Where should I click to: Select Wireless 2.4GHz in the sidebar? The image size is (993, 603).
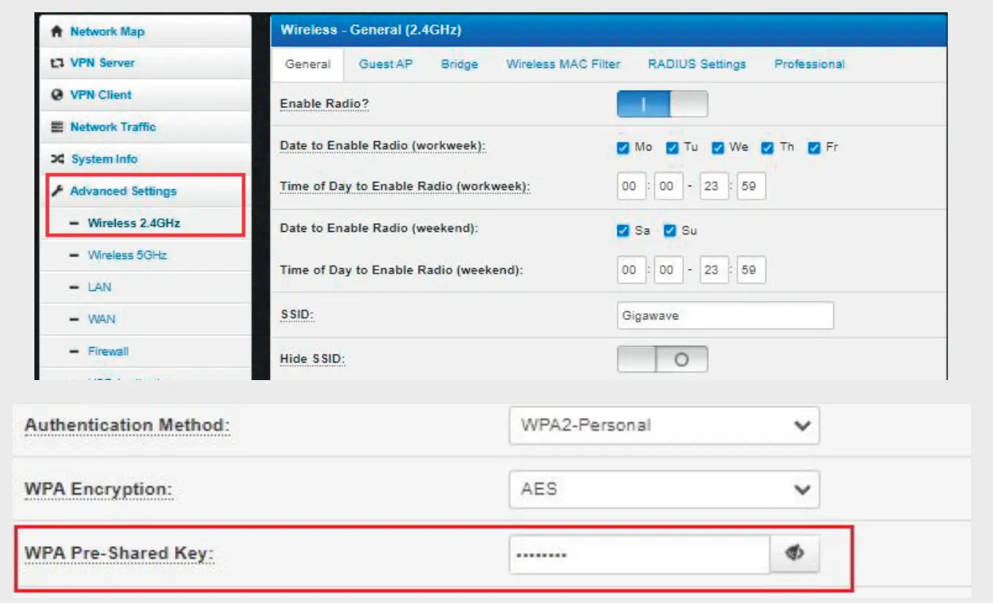point(145,223)
